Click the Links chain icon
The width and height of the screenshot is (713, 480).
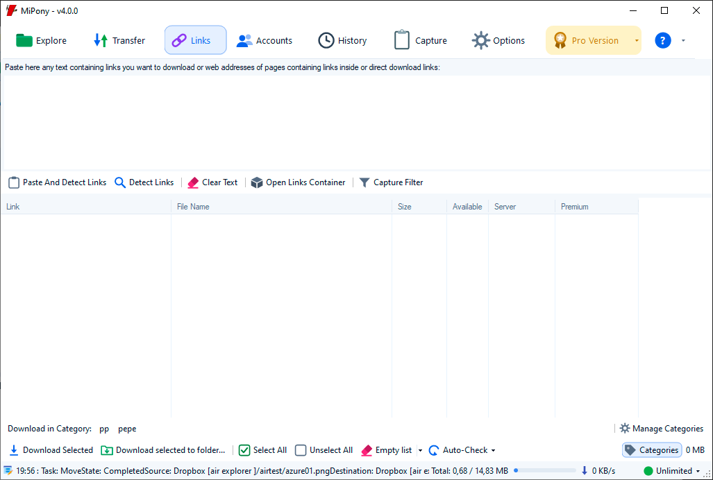click(179, 40)
